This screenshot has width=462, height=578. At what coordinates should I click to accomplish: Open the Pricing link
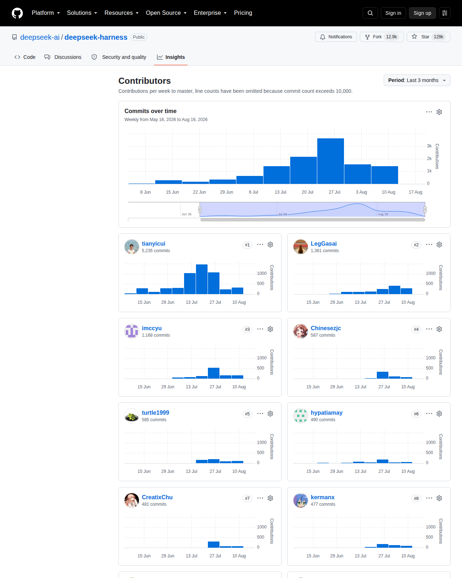point(243,13)
